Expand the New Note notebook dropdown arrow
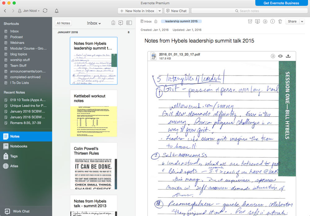Screen dimensions: 310x216 (160, 11)
